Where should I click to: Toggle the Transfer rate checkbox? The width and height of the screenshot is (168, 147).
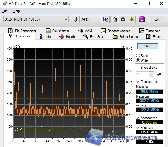[138, 82]
